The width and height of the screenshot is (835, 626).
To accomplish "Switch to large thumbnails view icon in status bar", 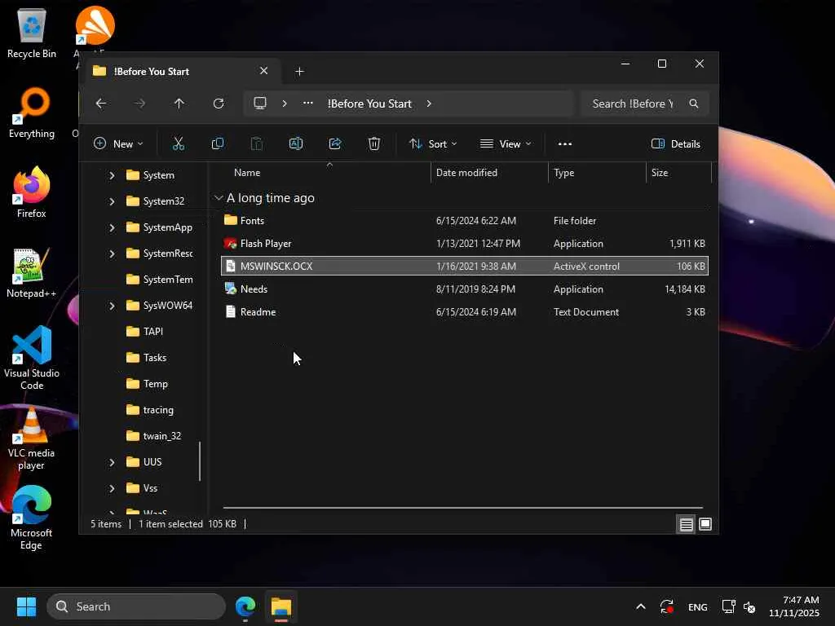I will tap(705, 524).
